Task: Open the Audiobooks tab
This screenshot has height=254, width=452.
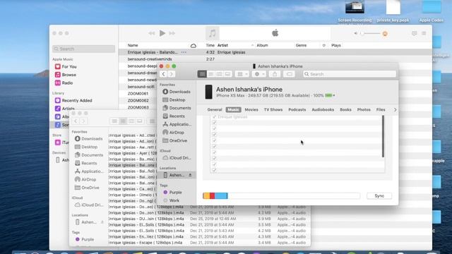Action: click(x=323, y=110)
